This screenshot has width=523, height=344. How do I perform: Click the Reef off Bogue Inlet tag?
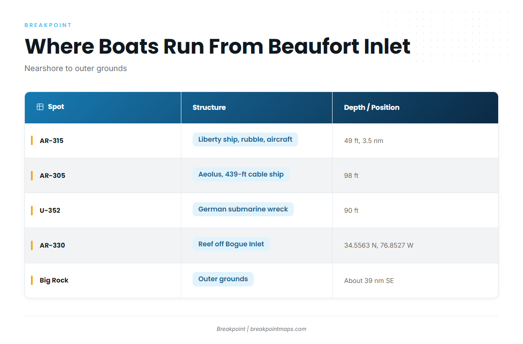(x=231, y=244)
